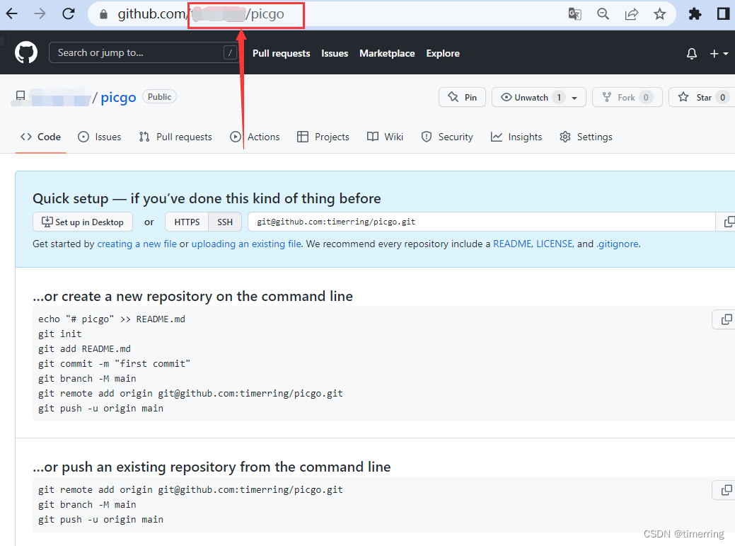This screenshot has width=735, height=546.
Task: Pin the repository
Action: point(462,97)
